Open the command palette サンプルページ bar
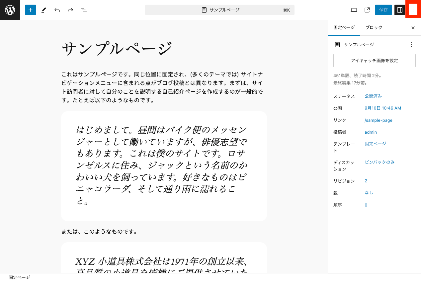Screen dimensions: 421x281 (x=220, y=10)
